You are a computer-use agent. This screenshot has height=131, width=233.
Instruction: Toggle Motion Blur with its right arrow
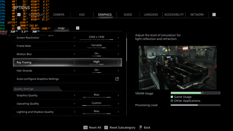tap(118, 54)
